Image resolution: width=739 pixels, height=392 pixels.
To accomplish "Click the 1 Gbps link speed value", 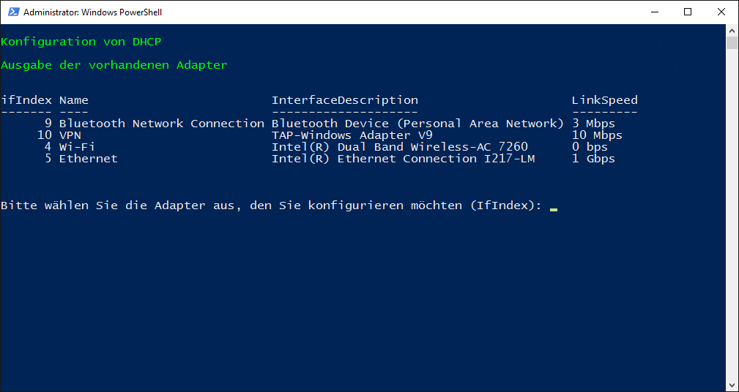I will 593,159.
